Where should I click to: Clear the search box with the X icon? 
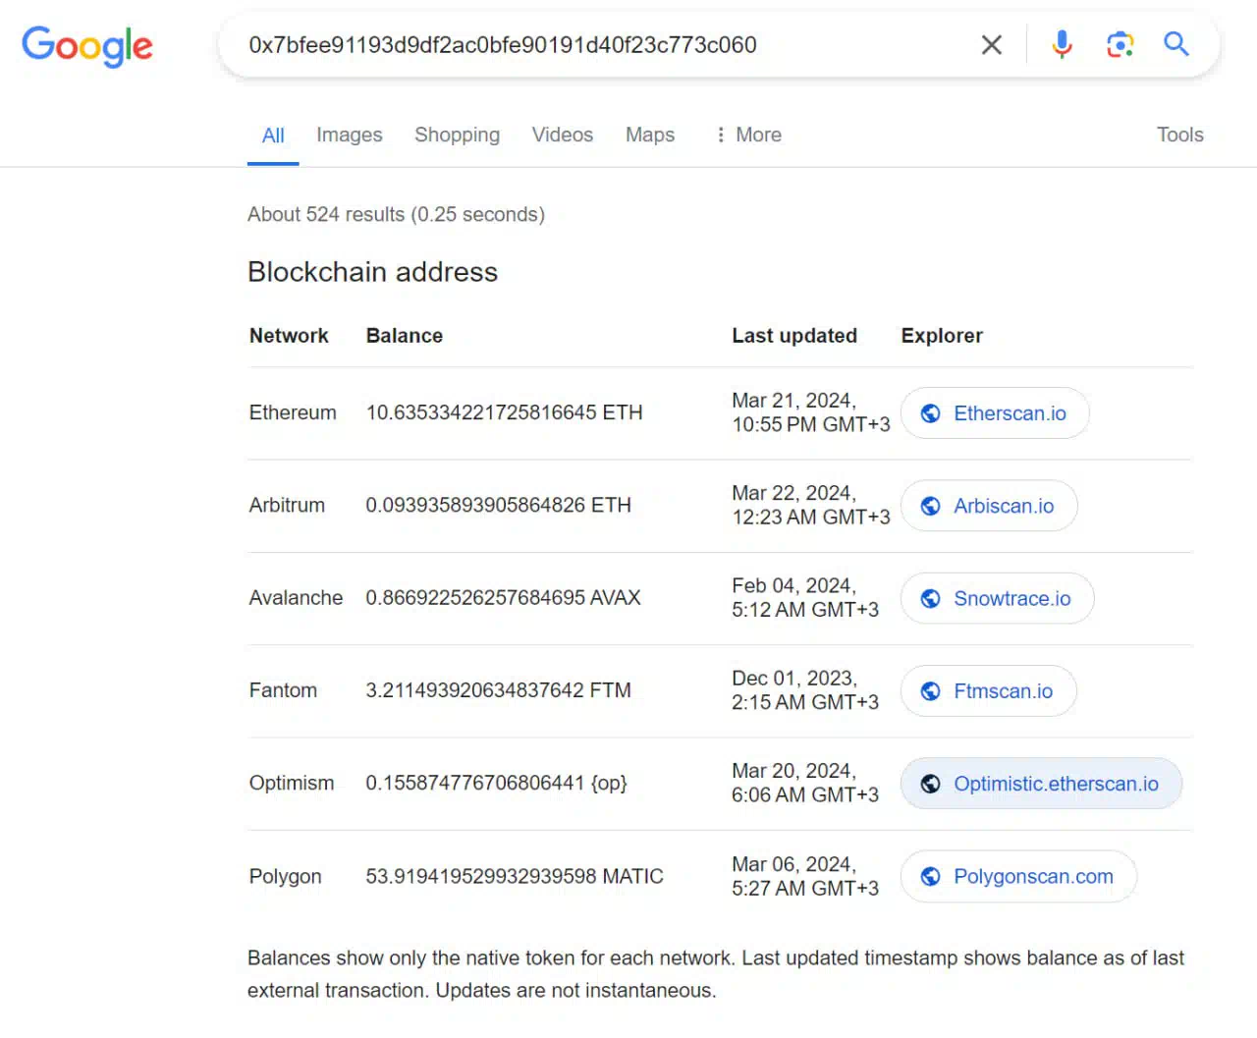point(992,44)
